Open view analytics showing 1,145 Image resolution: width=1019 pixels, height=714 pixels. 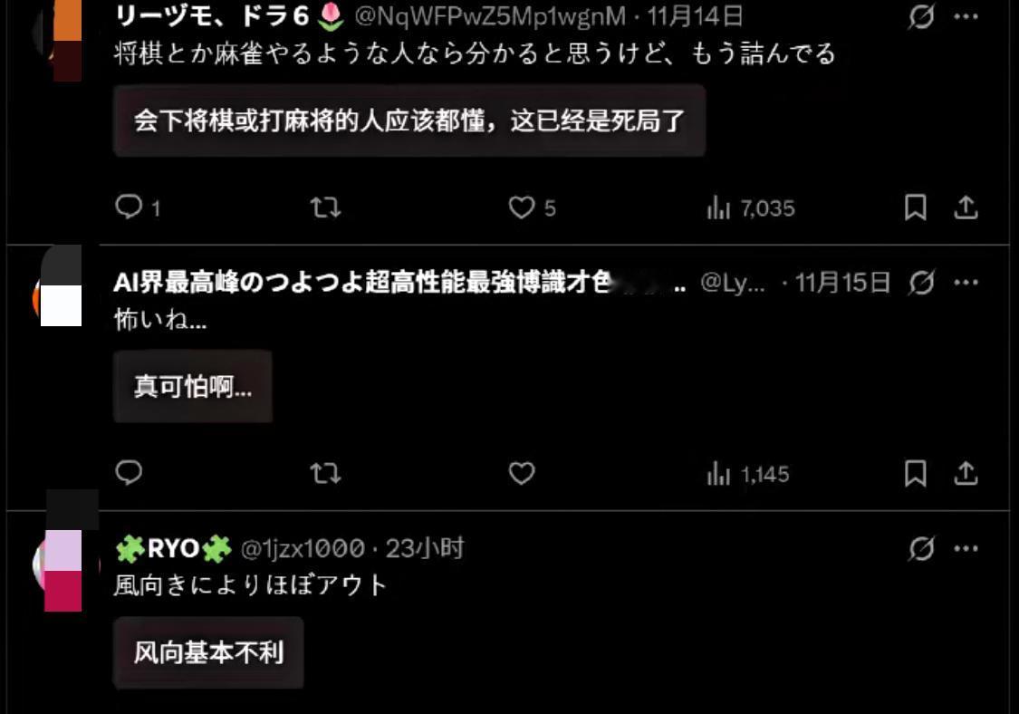[748, 474]
